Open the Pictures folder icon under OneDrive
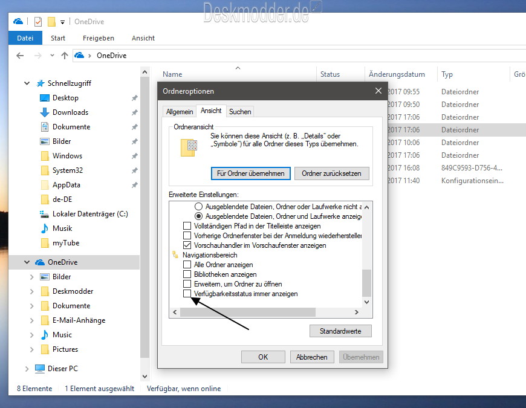 [x=45, y=349]
